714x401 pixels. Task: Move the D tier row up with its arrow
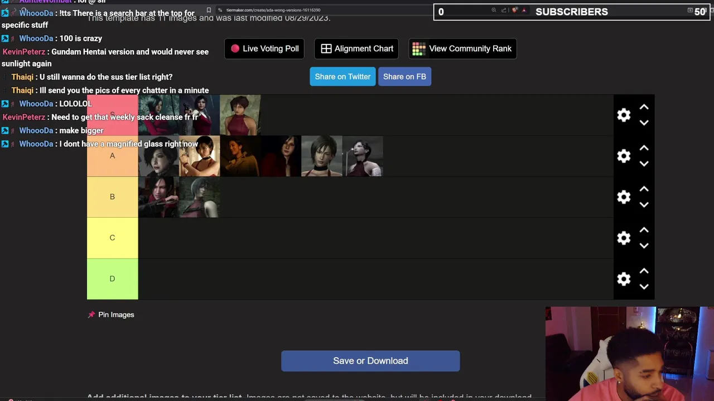click(x=644, y=271)
